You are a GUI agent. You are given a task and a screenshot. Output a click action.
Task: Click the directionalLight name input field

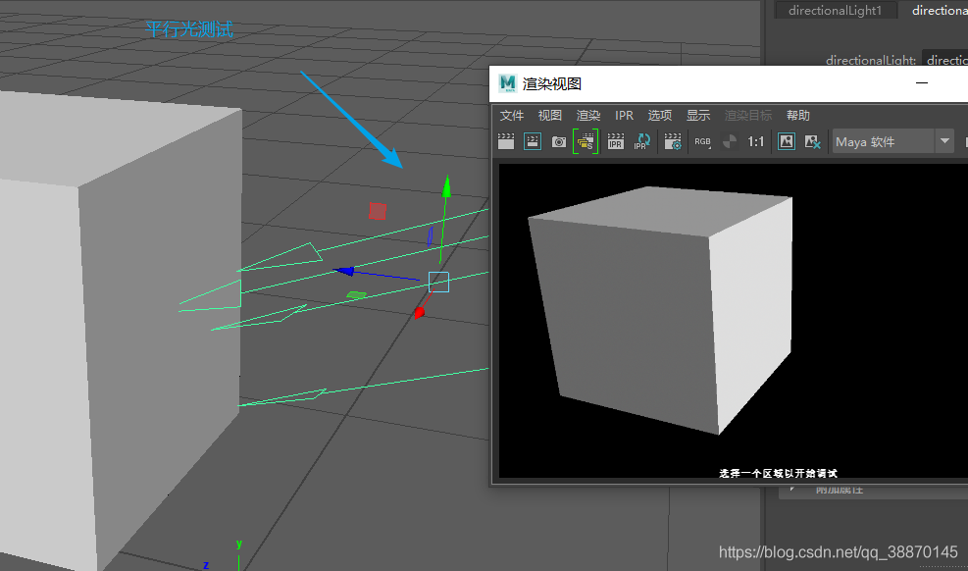[x=944, y=60]
